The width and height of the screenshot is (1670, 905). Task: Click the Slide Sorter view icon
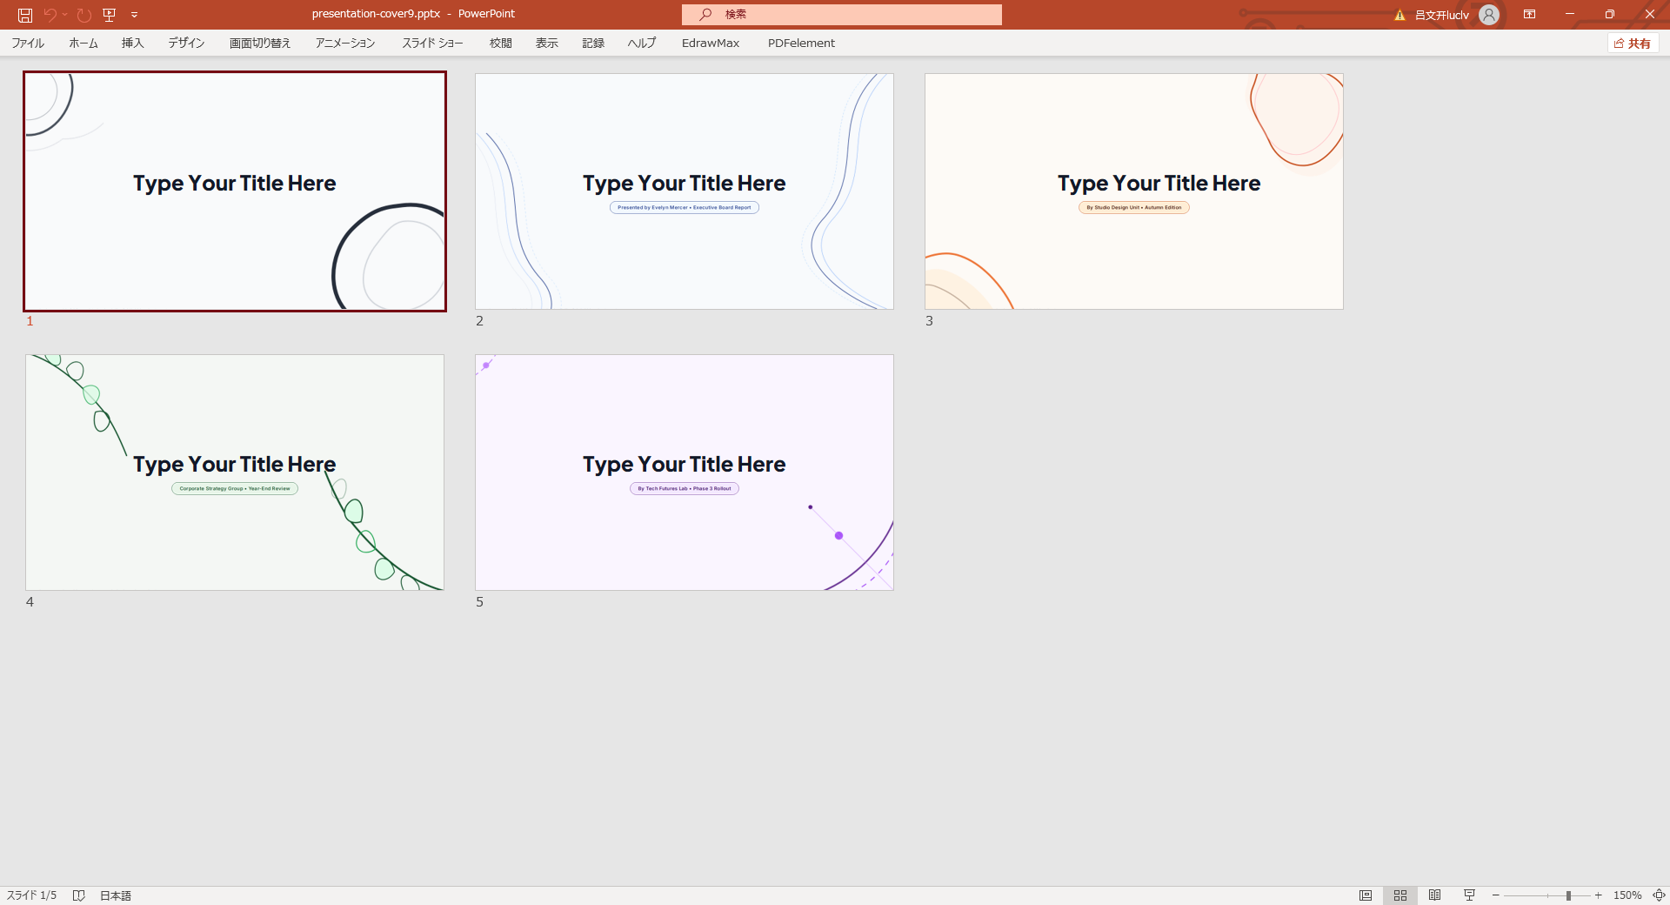[1400, 895]
